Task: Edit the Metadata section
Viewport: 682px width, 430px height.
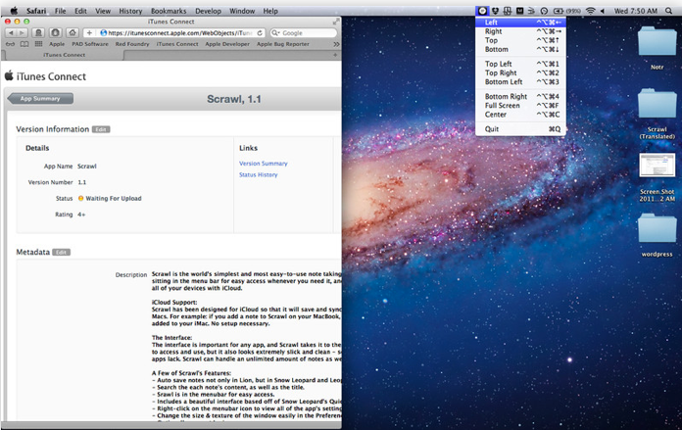Action: click(62, 252)
